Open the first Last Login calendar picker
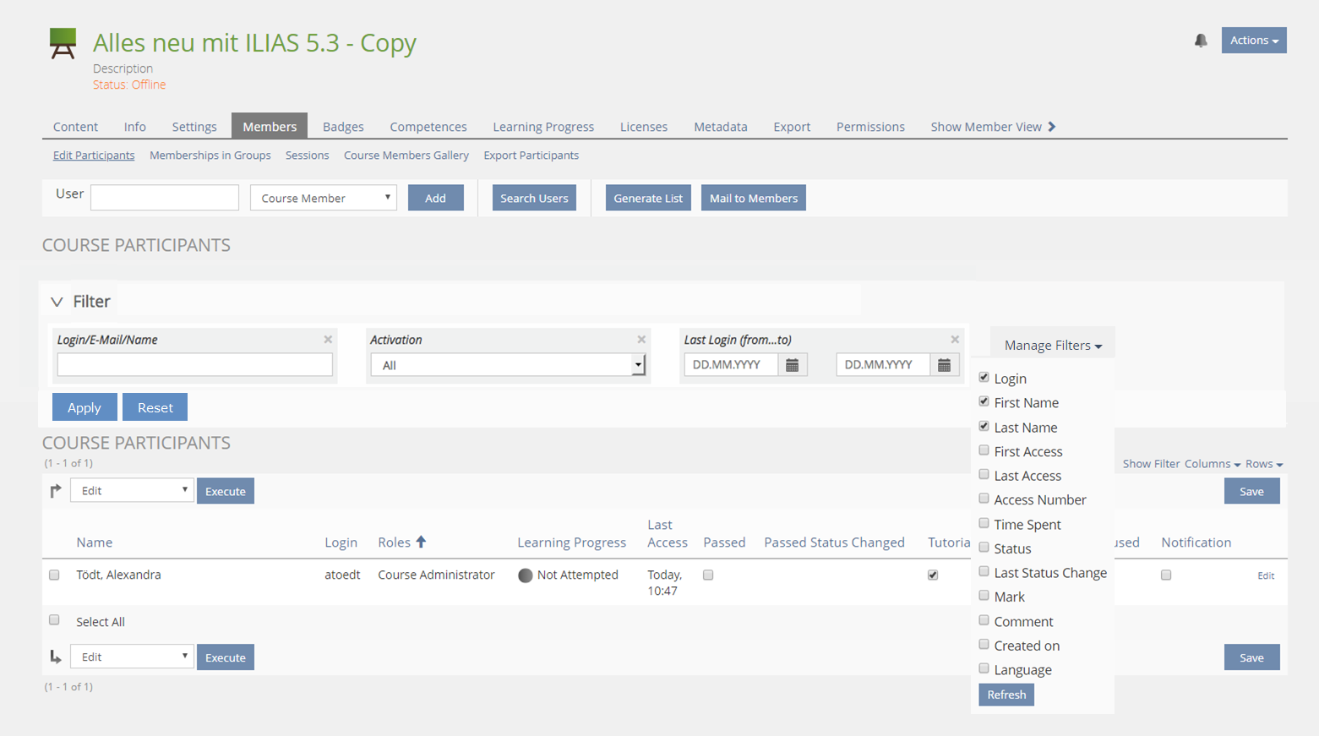This screenshot has width=1319, height=736. [792, 365]
